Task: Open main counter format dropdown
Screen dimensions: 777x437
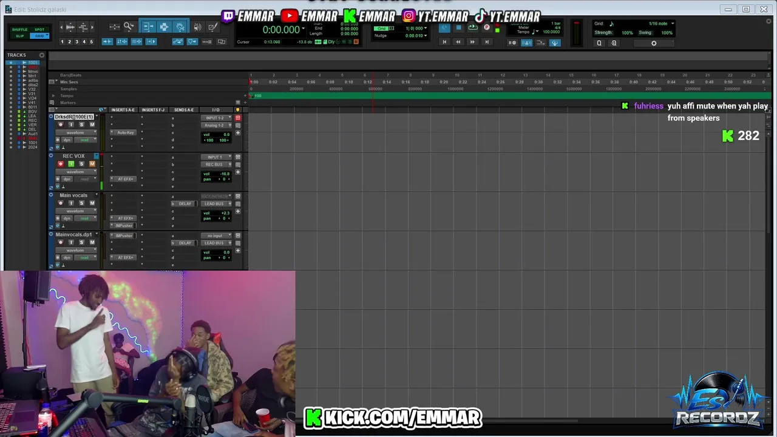Action: coord(304,29)
